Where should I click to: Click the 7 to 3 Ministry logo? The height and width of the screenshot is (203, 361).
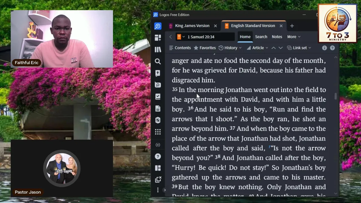[x=337, y=23]
